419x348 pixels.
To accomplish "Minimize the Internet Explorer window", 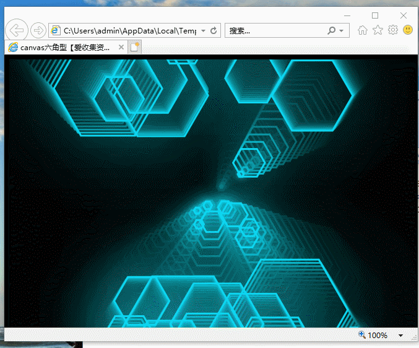I will click(x=347, y=15).
